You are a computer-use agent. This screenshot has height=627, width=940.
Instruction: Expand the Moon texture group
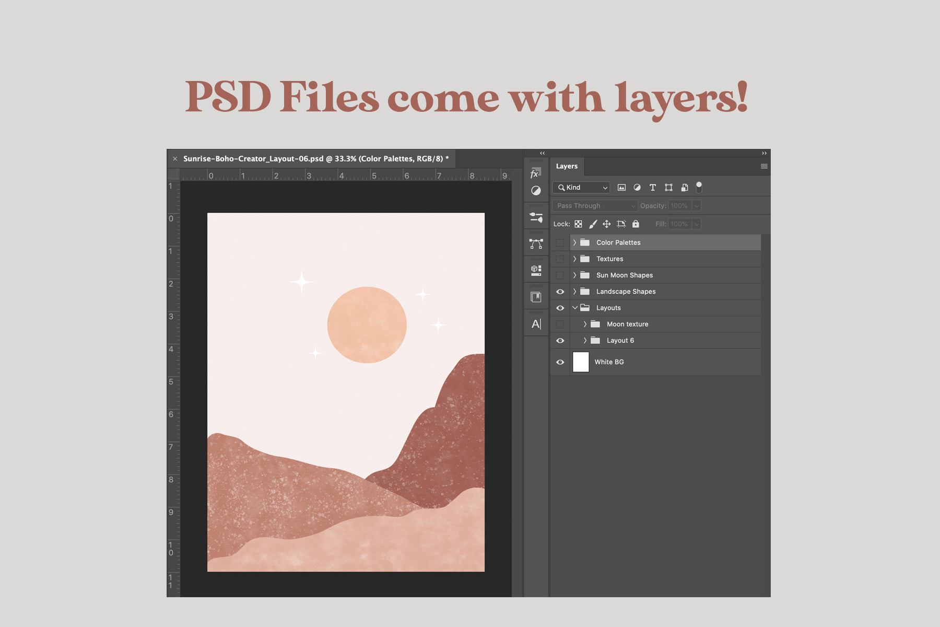click(585, 324)
